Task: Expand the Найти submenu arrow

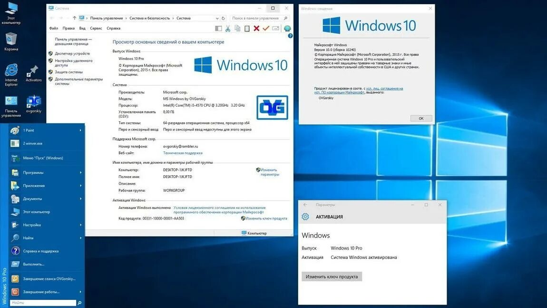Action: (x=80, y=238)
